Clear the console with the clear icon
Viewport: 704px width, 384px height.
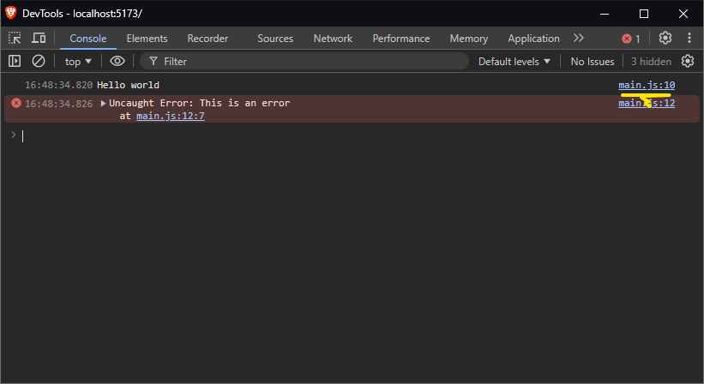(39, 61)
